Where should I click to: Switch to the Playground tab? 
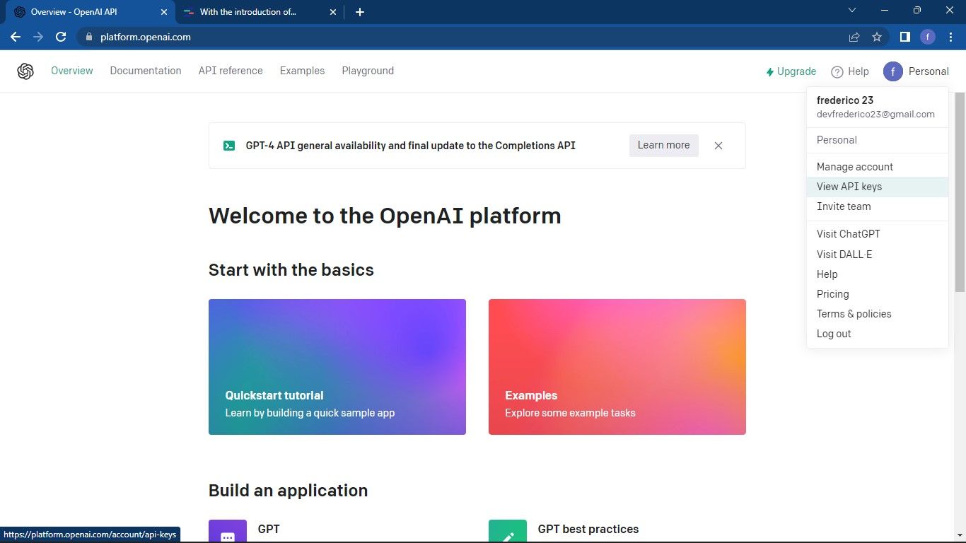pos(368,71)
